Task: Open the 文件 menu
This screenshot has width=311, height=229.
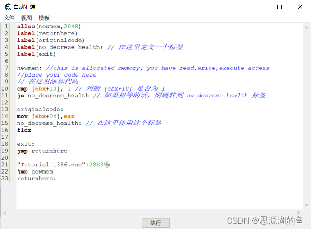Action: point(9,18)
